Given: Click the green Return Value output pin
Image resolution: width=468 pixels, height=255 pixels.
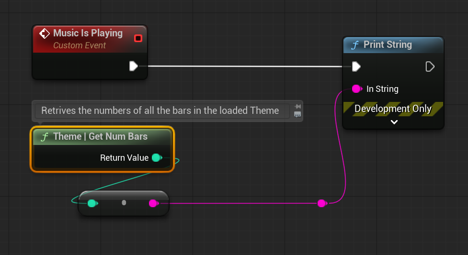Looking at the screenshot, I should (156, 158).
